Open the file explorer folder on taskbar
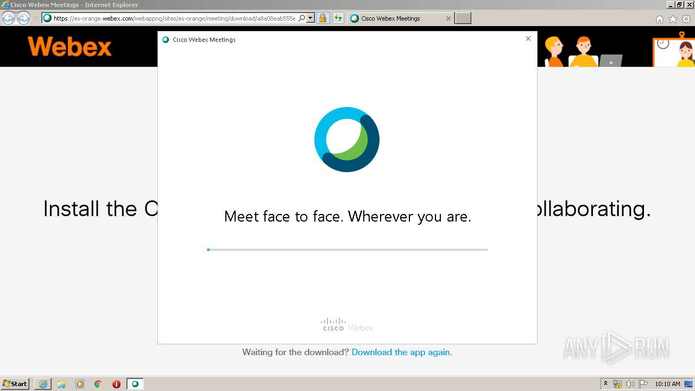 (61, 384)
